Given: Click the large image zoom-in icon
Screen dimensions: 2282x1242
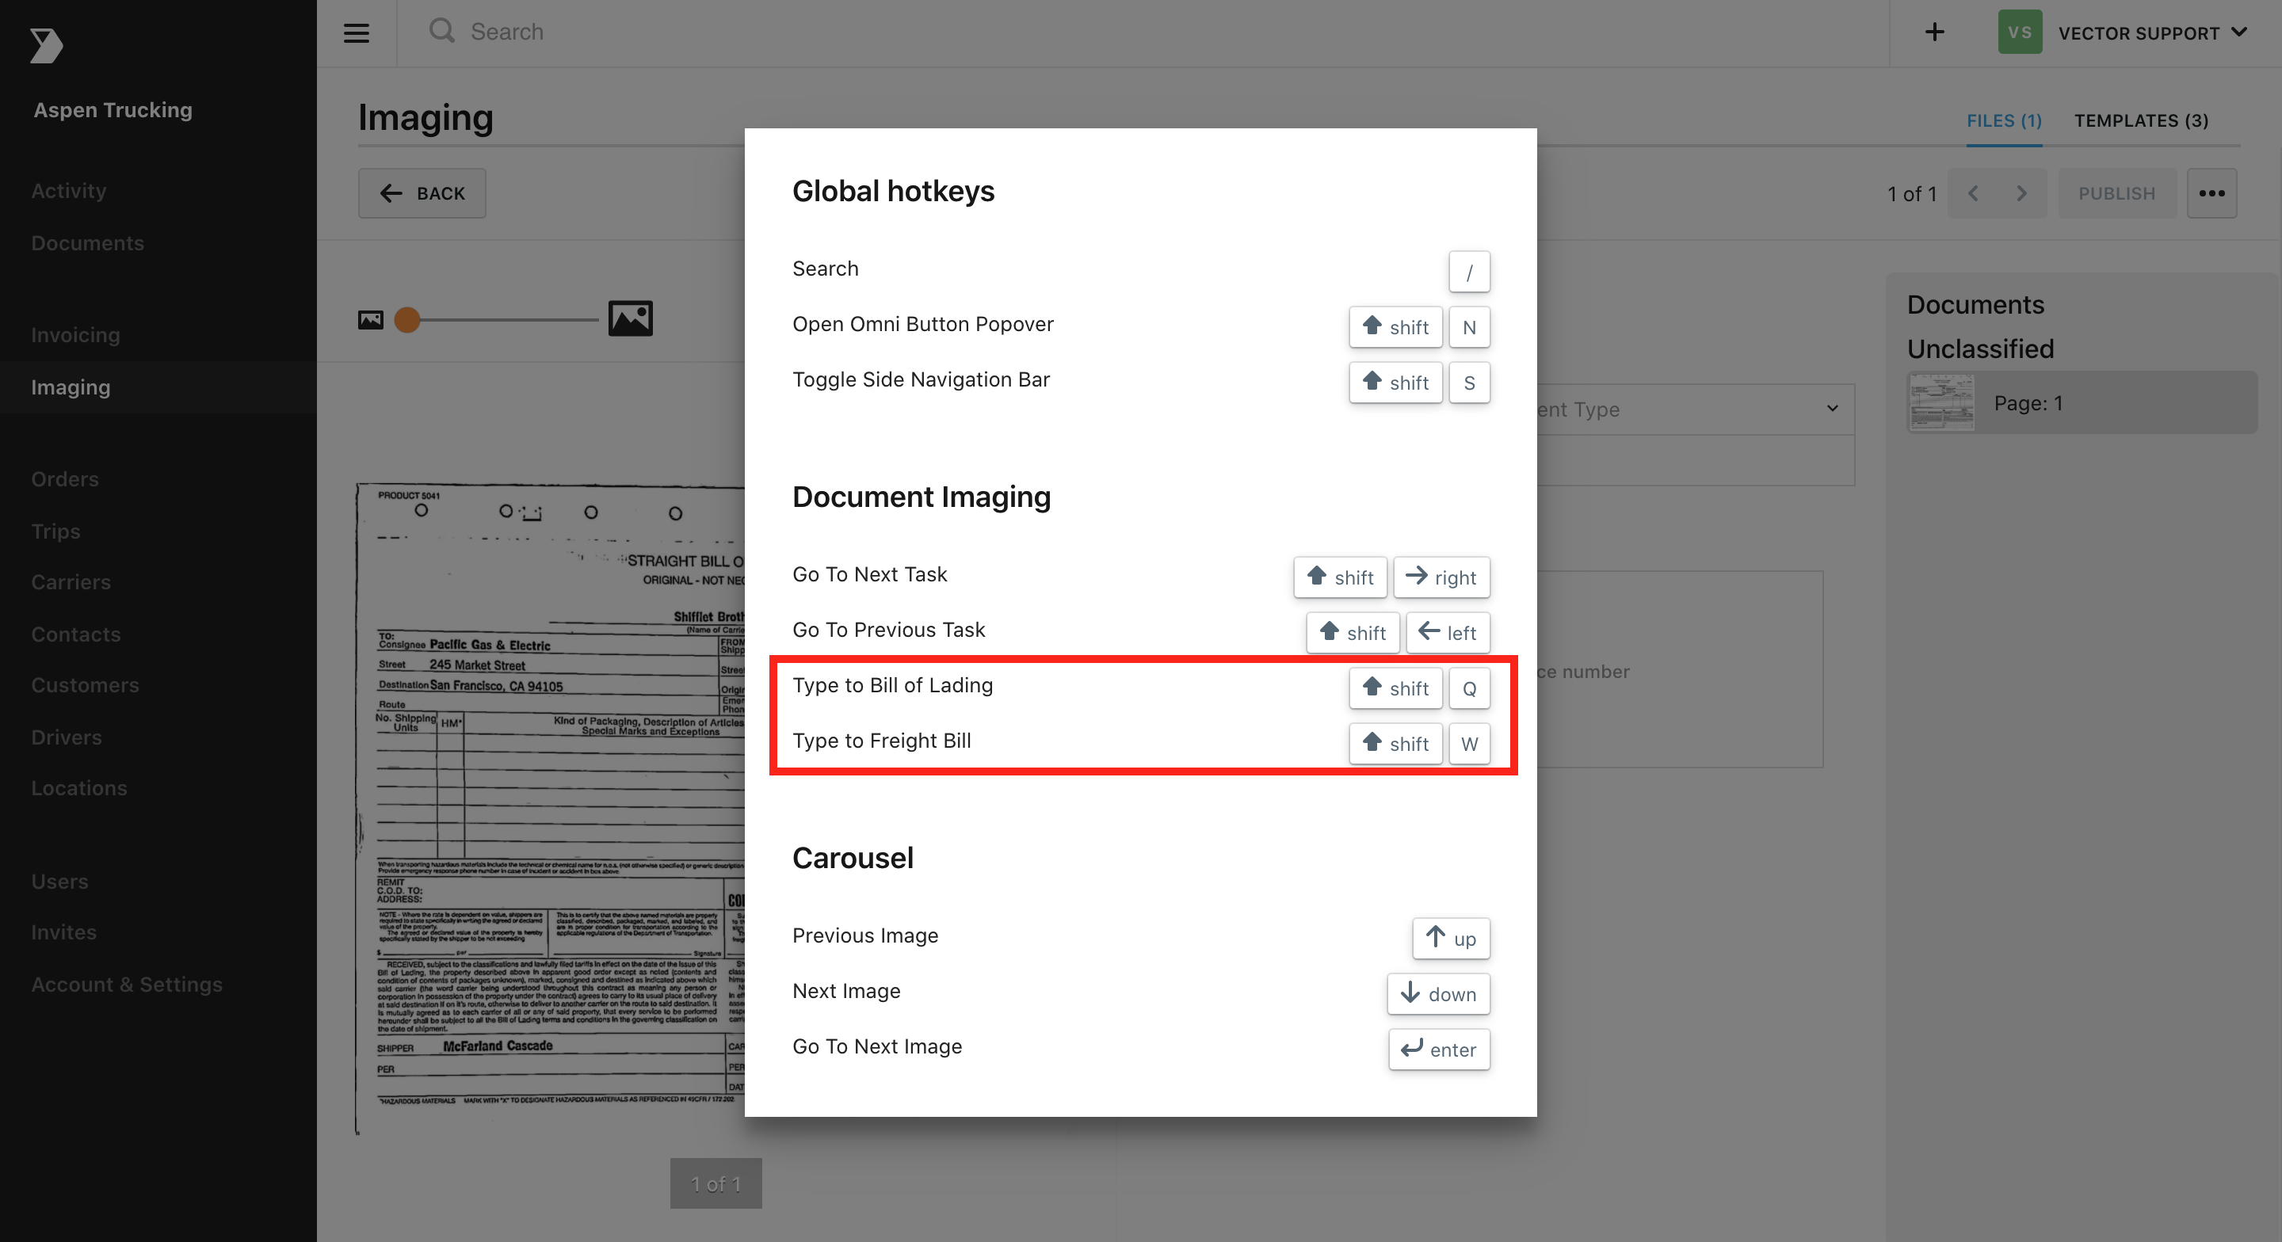Looking at the screenshot, I should pos(631,319).
